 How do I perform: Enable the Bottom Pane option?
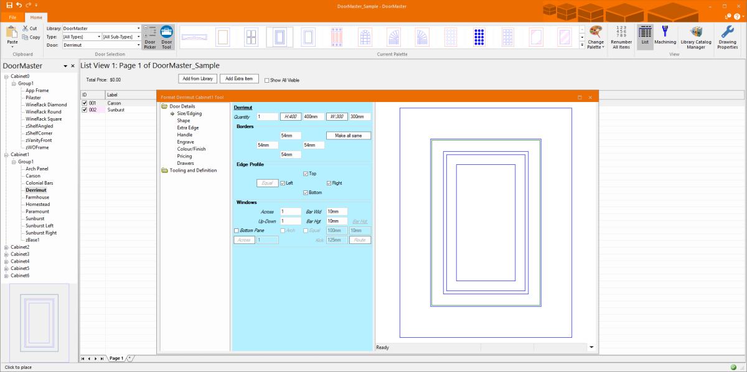coord(237,230)
